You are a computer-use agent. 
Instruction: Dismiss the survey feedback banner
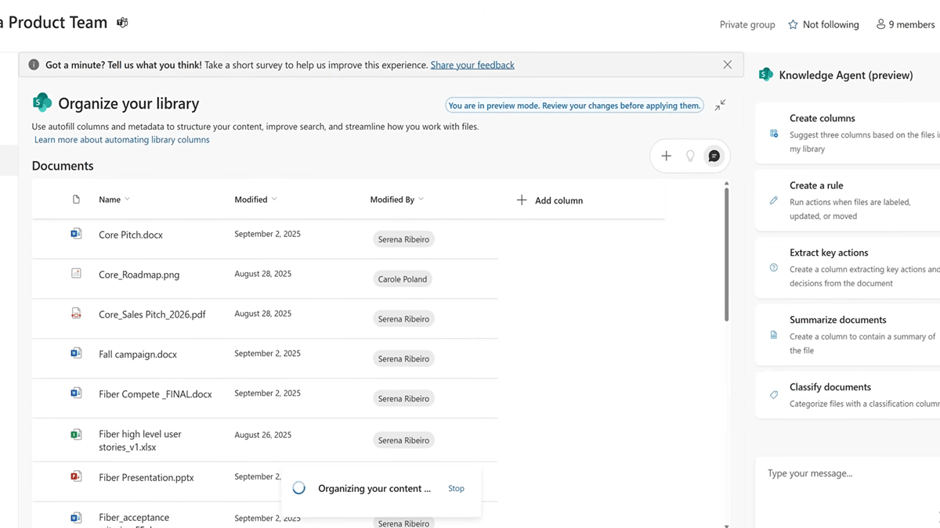coord(727,65)
